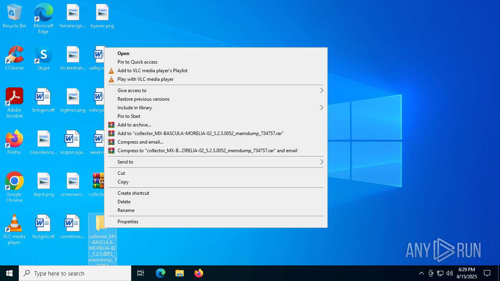This screenshot has height=281, width=500.
Task: Select the coevidence image file
Action: [43, 143]
